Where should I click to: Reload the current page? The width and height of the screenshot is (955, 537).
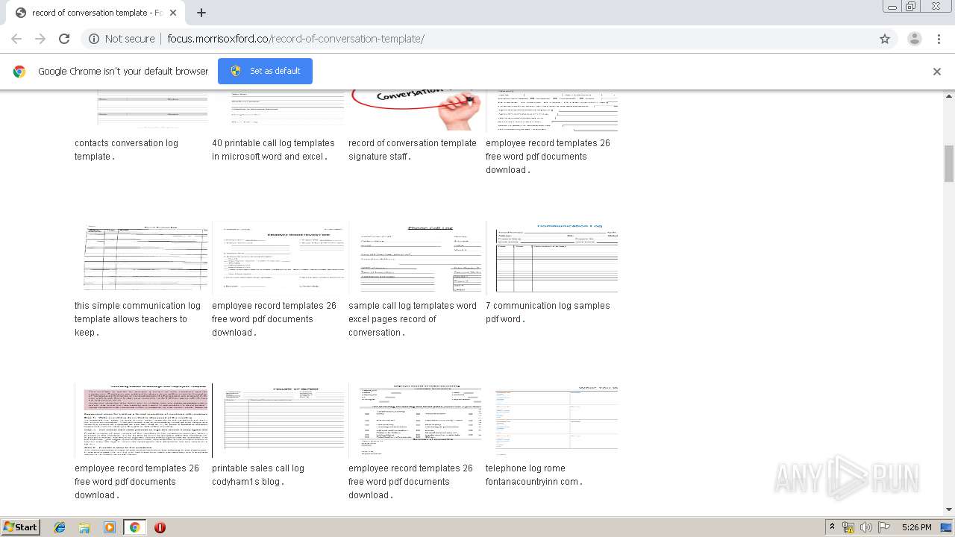pos(64,39)
